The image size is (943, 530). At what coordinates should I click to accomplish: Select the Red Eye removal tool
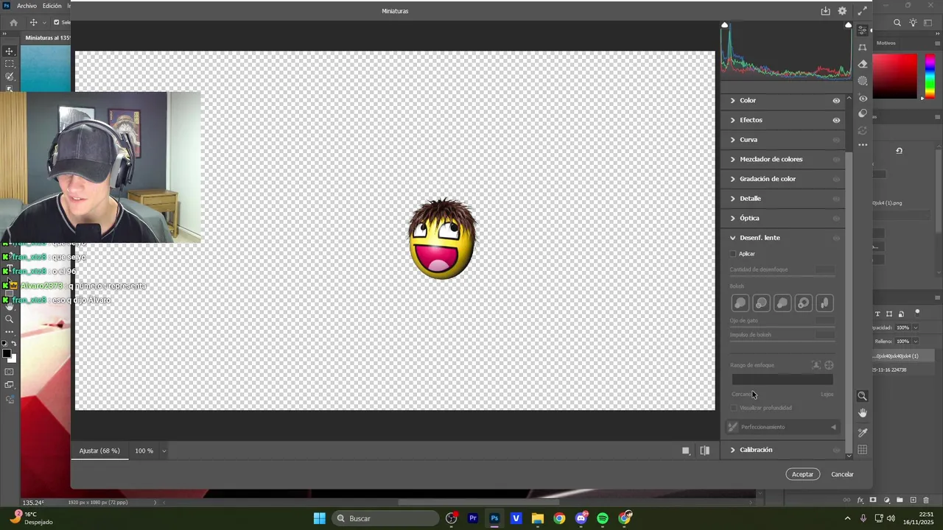(x=863, y=98)
